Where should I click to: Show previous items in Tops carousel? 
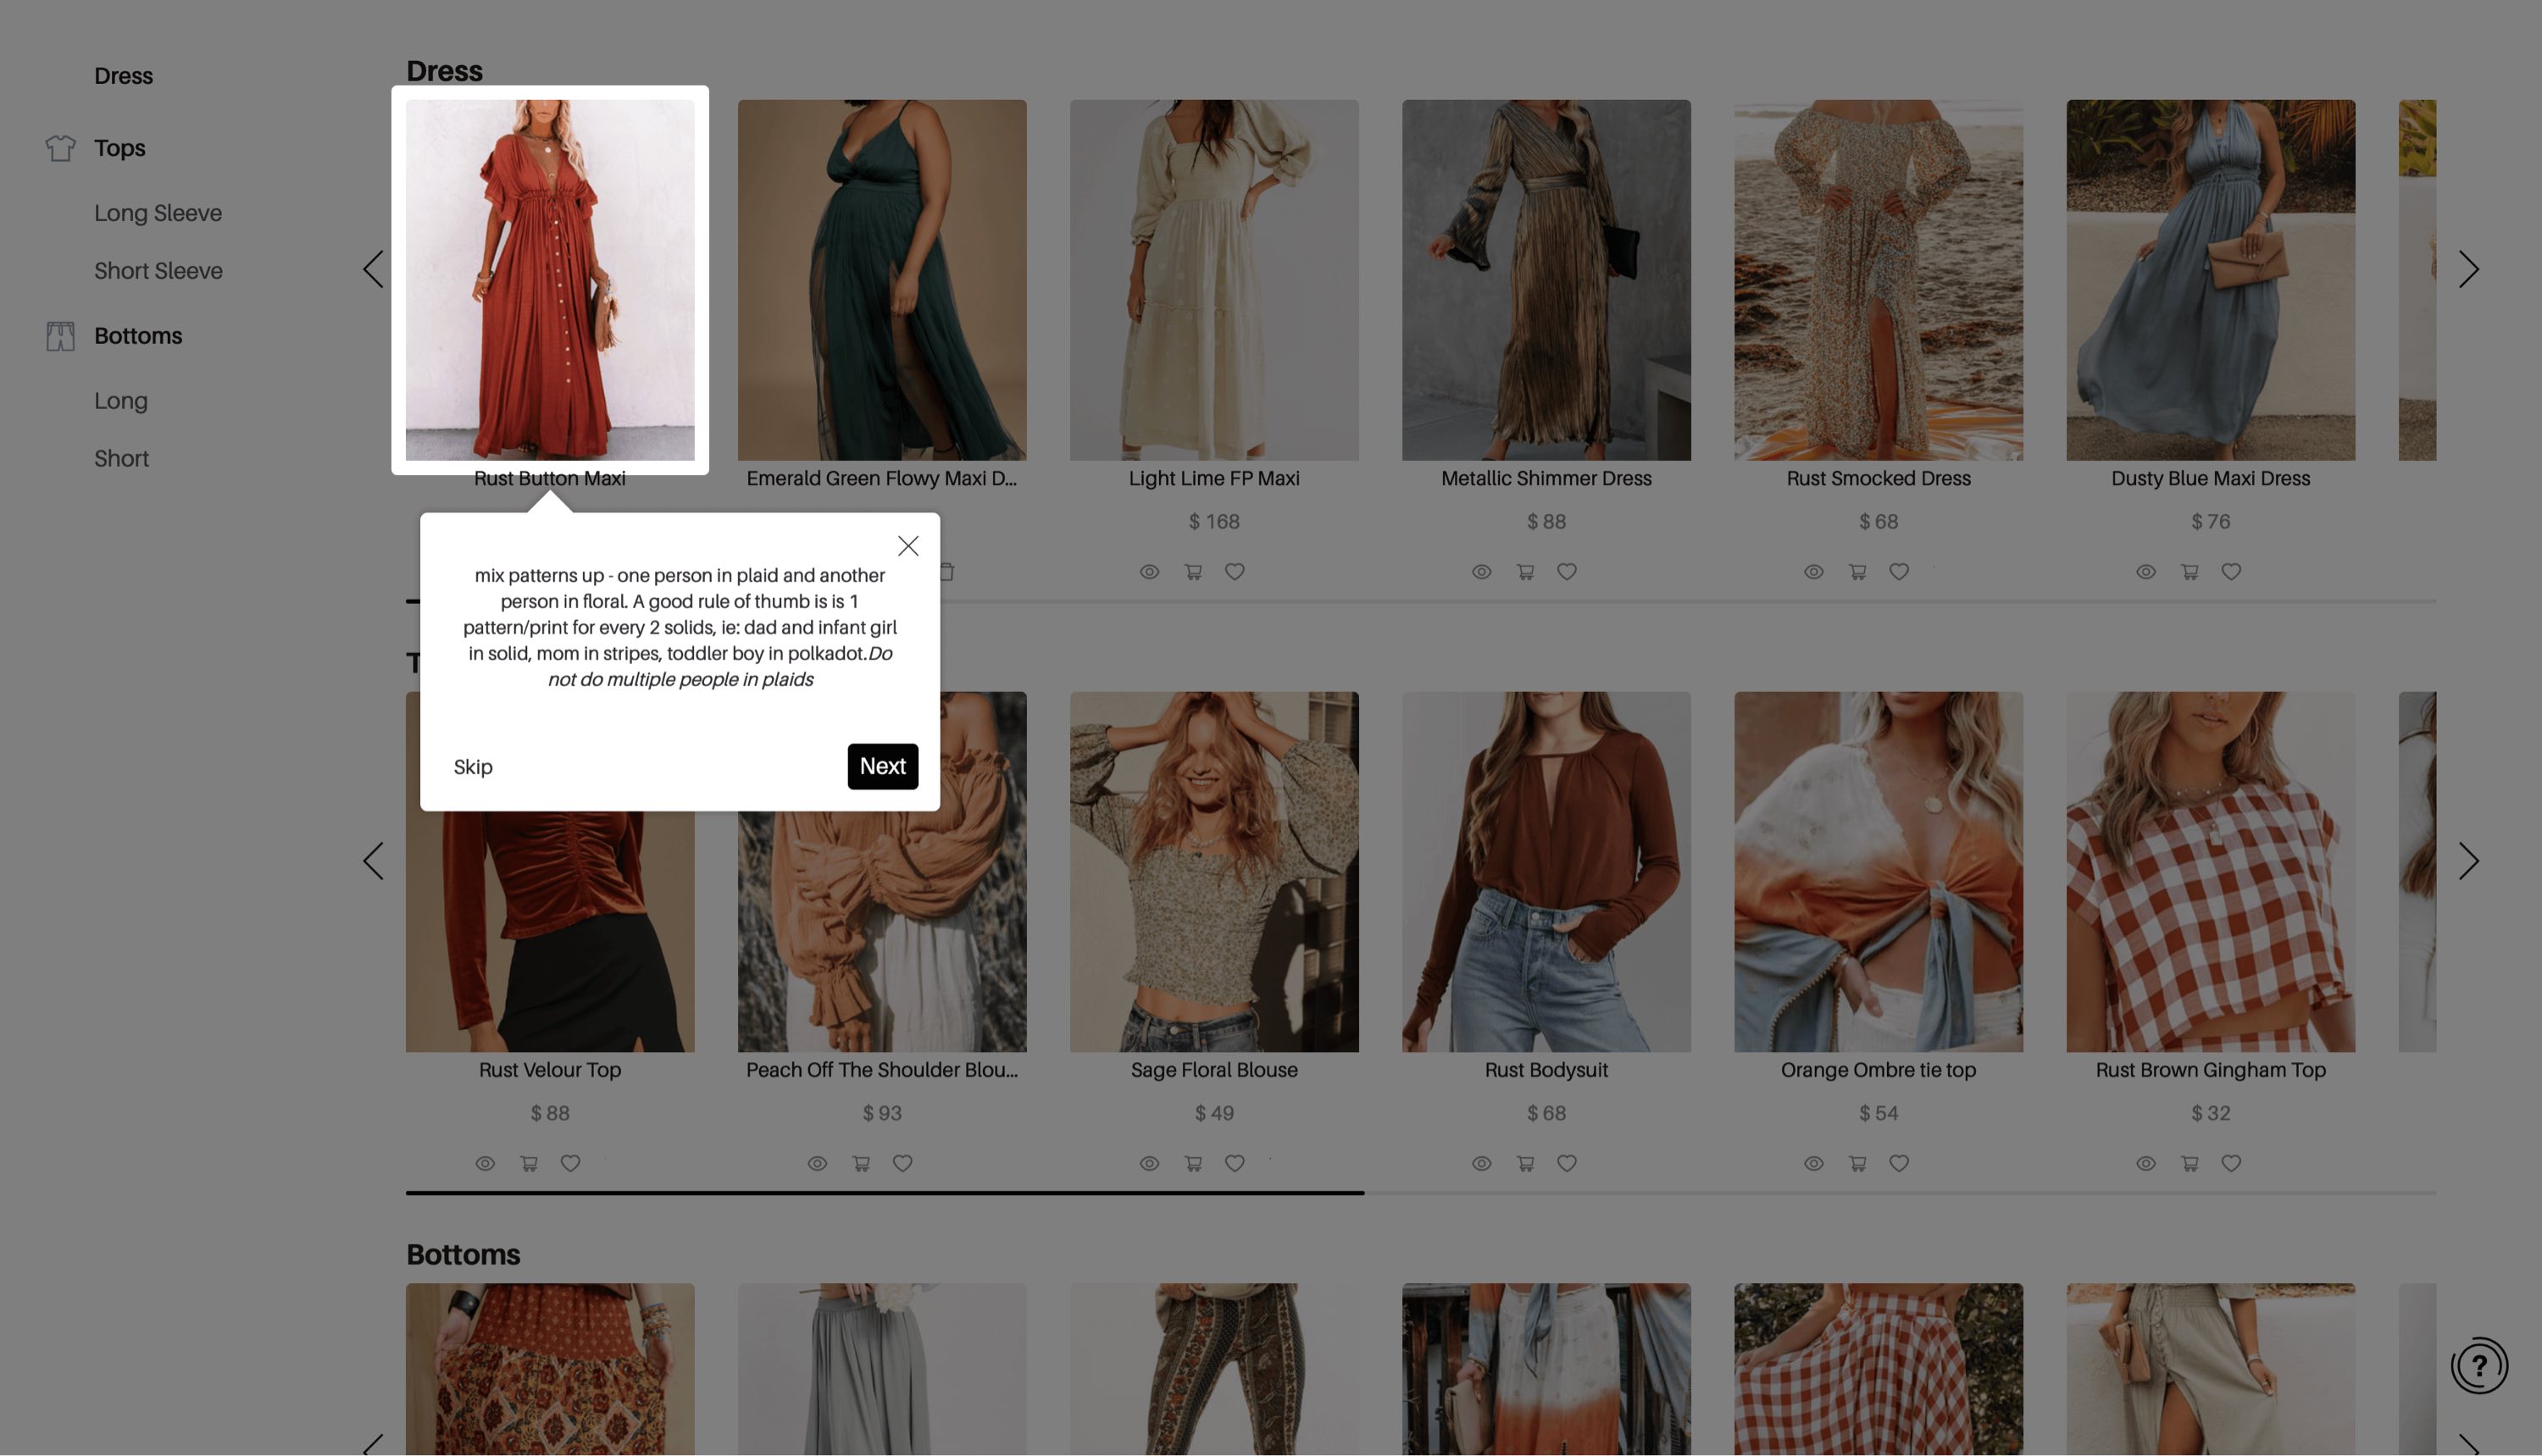coord(373,861)
